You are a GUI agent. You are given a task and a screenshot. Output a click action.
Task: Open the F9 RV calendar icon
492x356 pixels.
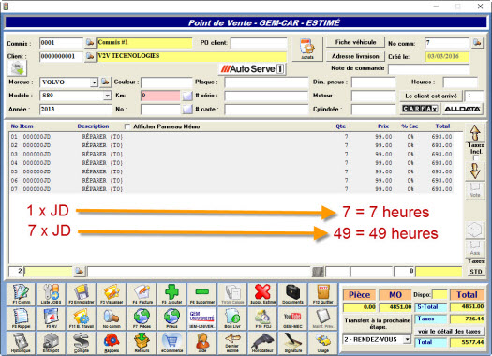51,319
